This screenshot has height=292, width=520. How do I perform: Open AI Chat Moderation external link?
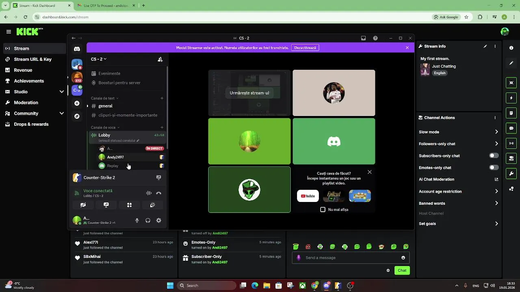click(496, 179)
